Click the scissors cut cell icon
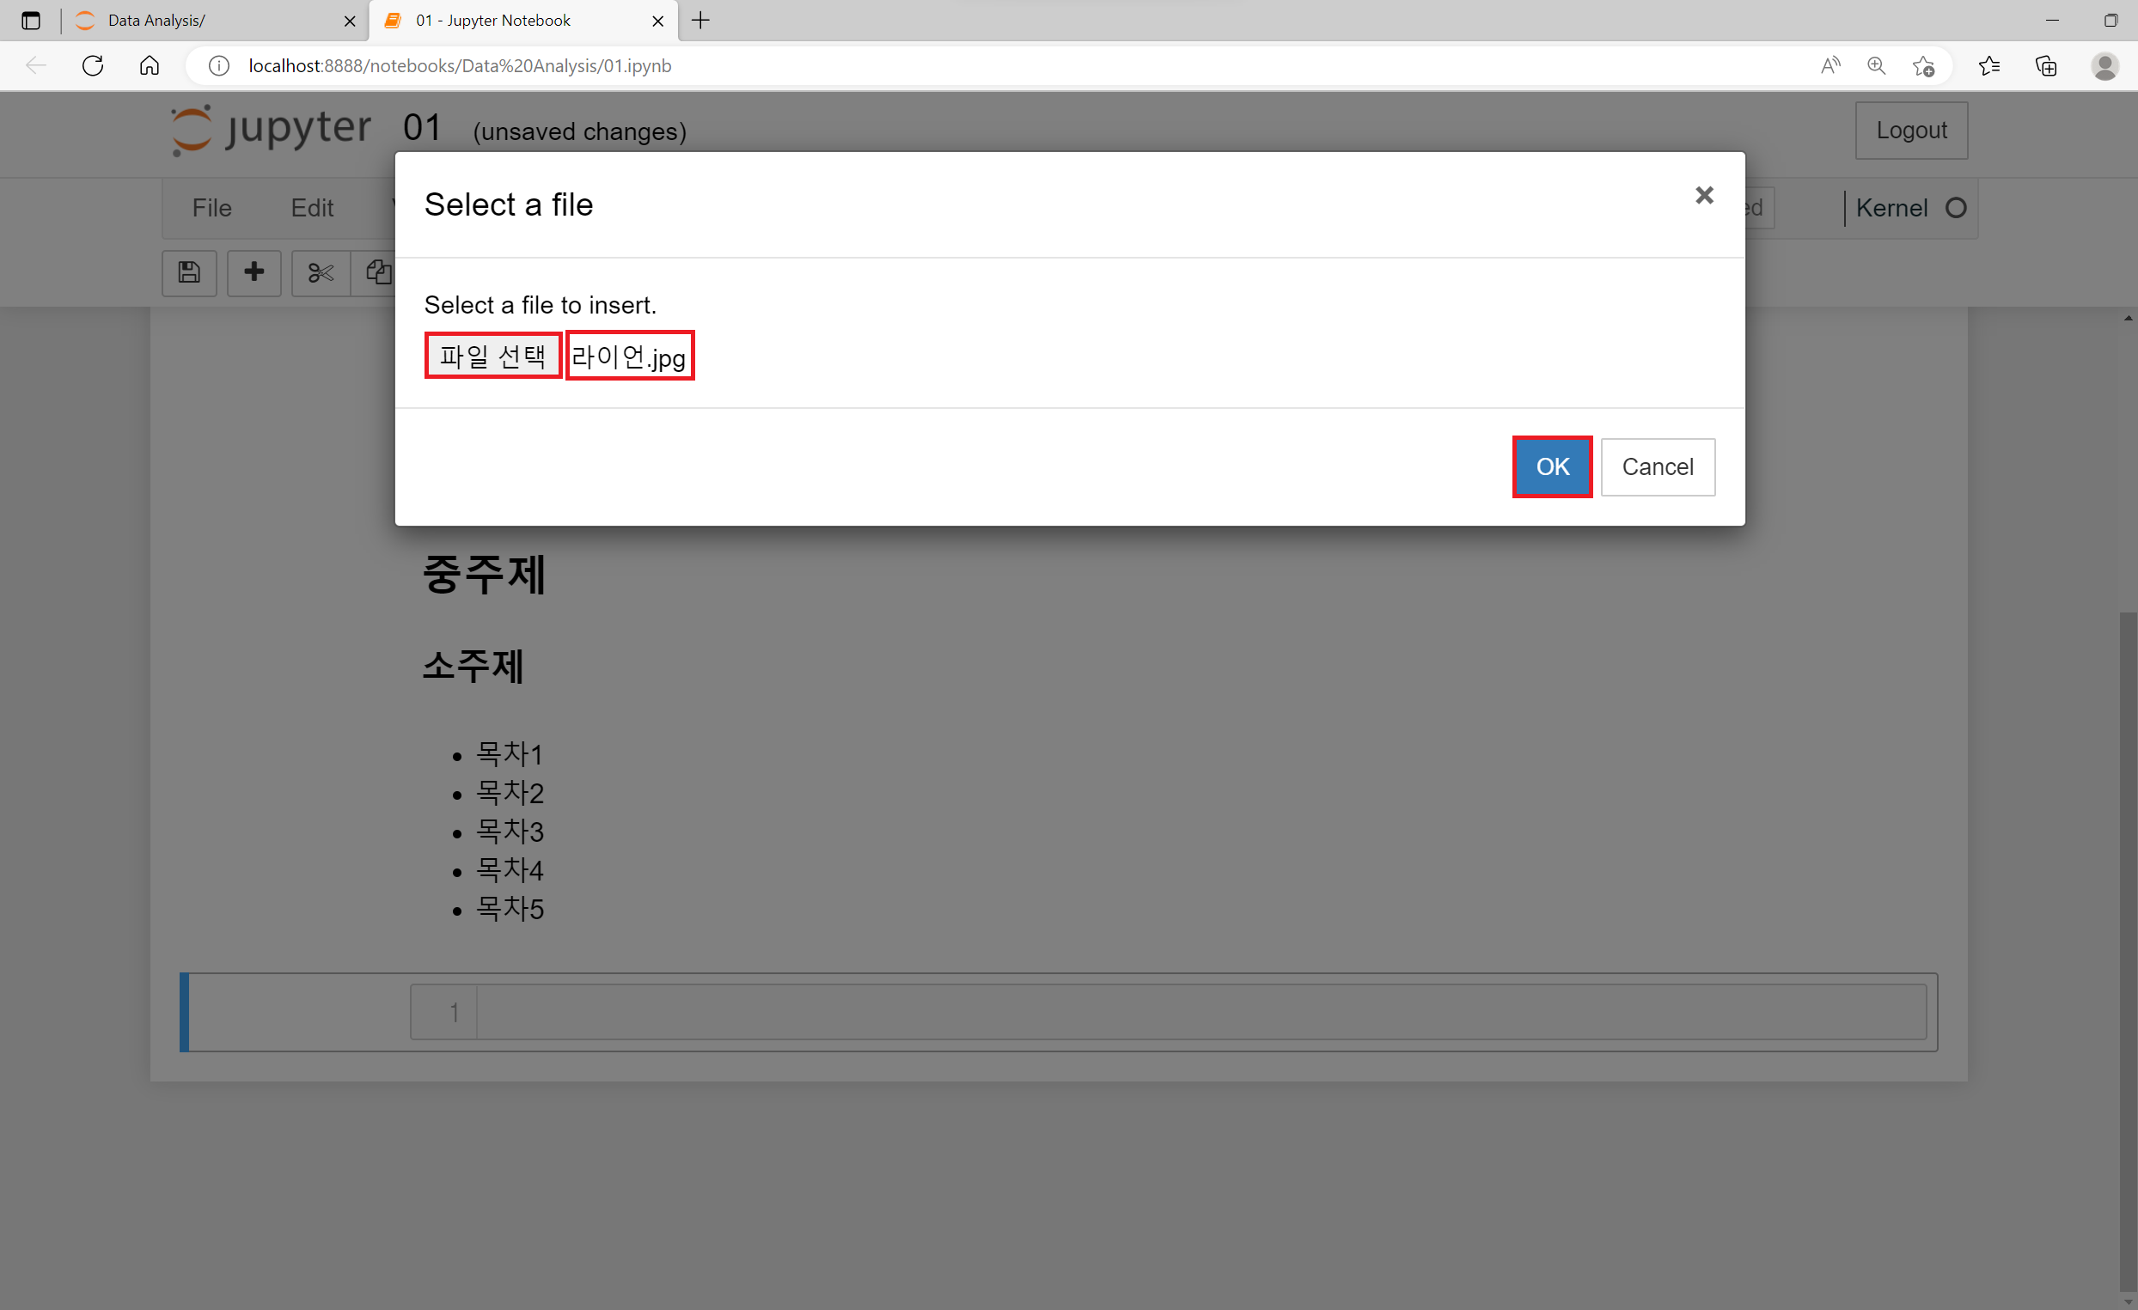Image resolution: width=2138 pixels, height=1310 pixels. click(x=321, y=272)
